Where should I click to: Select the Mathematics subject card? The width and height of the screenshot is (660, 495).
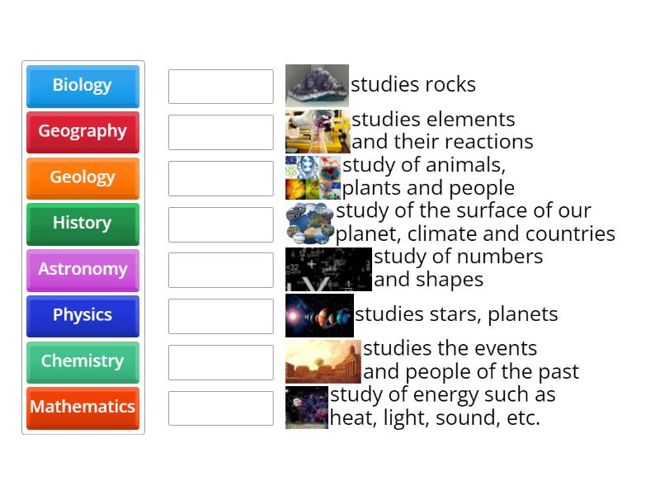82,407
